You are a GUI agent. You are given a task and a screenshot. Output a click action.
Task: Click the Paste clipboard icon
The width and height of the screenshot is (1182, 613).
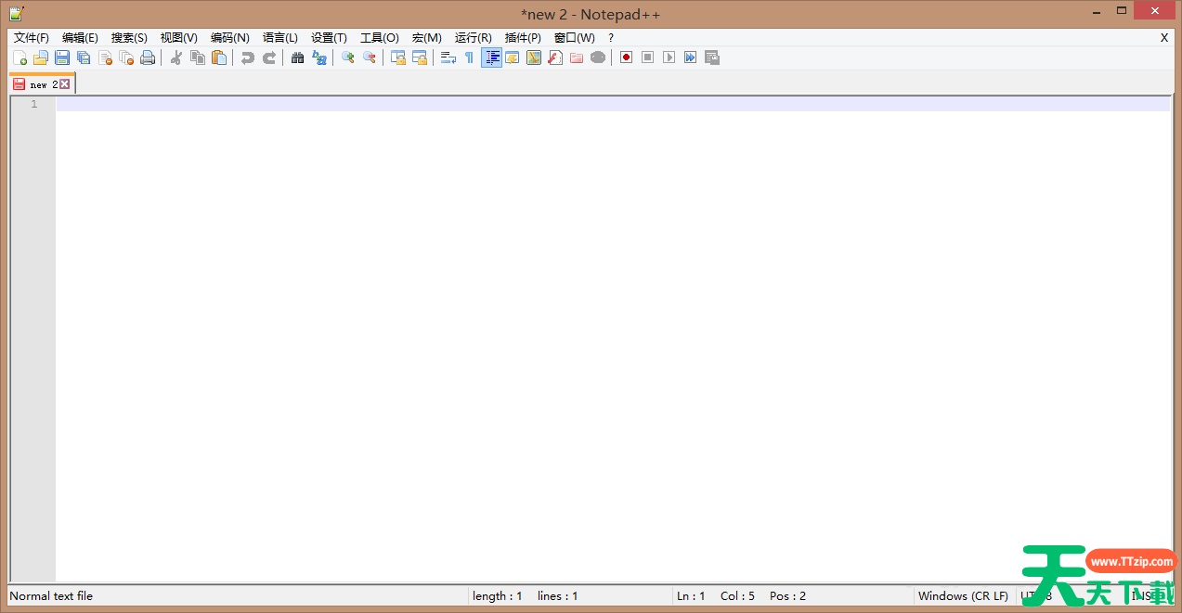pos(219,57)
